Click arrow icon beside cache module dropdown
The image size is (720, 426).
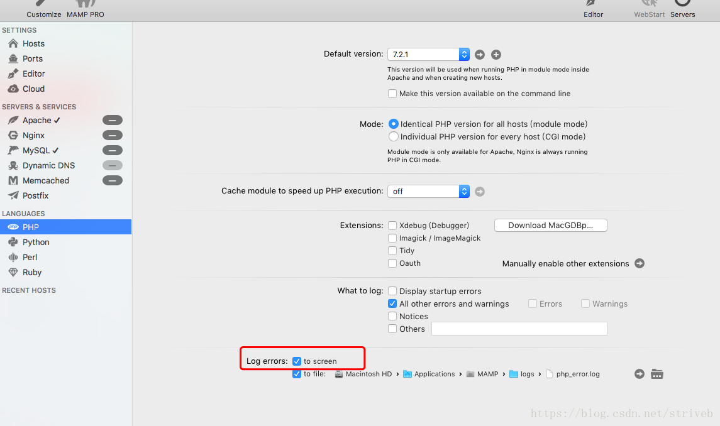click(x=480, y=192)
